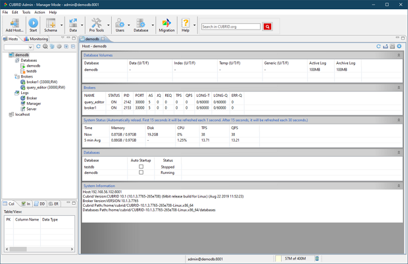This screenshot has height=264, width=408.
Task: Open the Tools menu
Action: pyautogui.click(x=26, y=12)
